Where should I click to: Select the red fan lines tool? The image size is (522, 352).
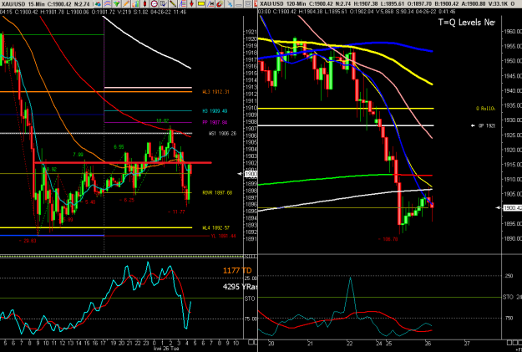(x=182, y=4)
